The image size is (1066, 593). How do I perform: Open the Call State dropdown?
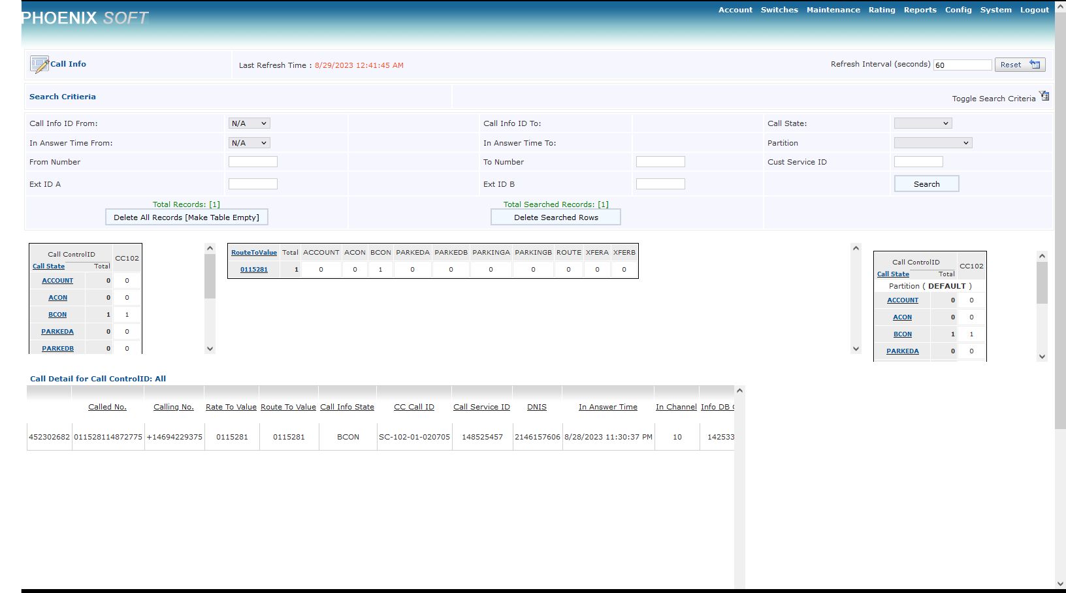click(x=922, y=123)
